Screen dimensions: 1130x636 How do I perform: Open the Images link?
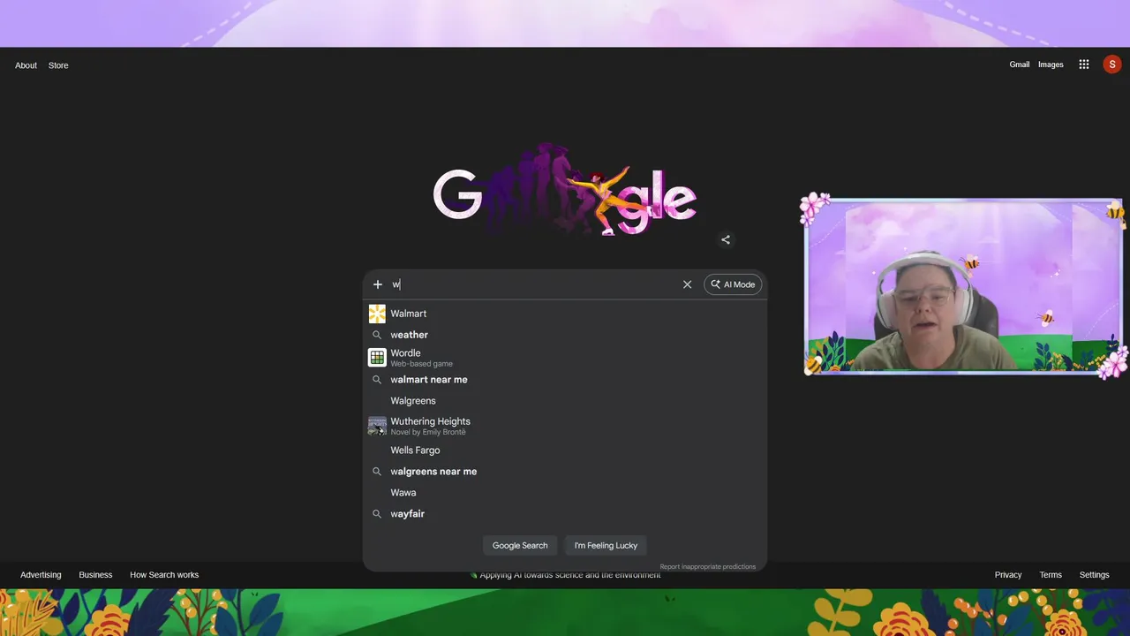(x=1051, y=64)
